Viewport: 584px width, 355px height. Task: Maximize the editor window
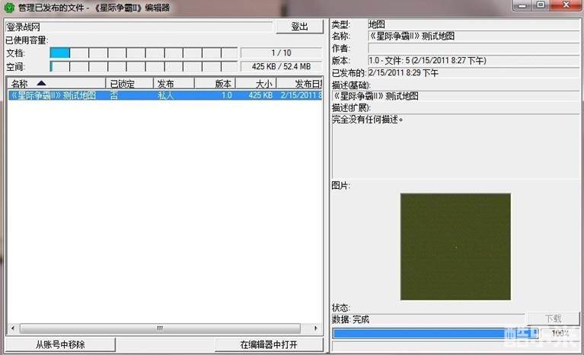pos(540,5)
